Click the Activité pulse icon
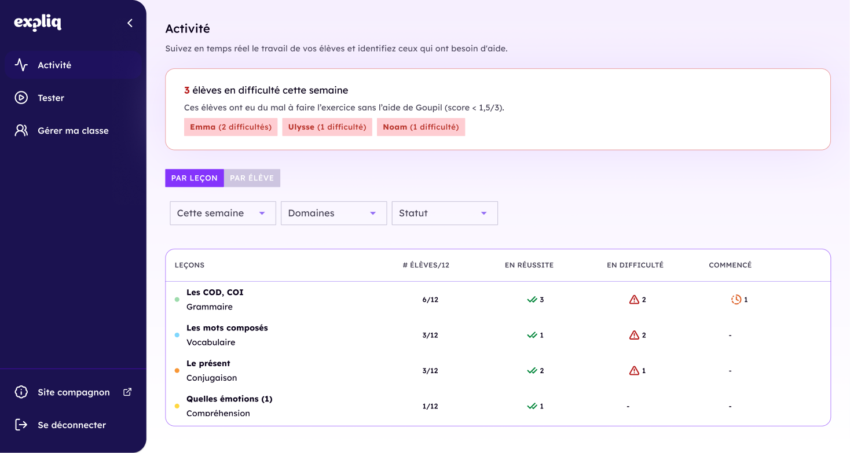The width and height of the screenshot is (850, 453). tap(21, 65)
